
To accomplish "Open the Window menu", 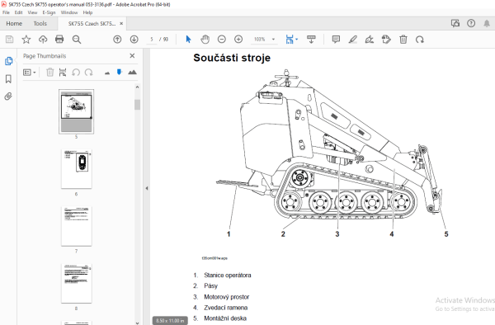I will click(69, 12).
